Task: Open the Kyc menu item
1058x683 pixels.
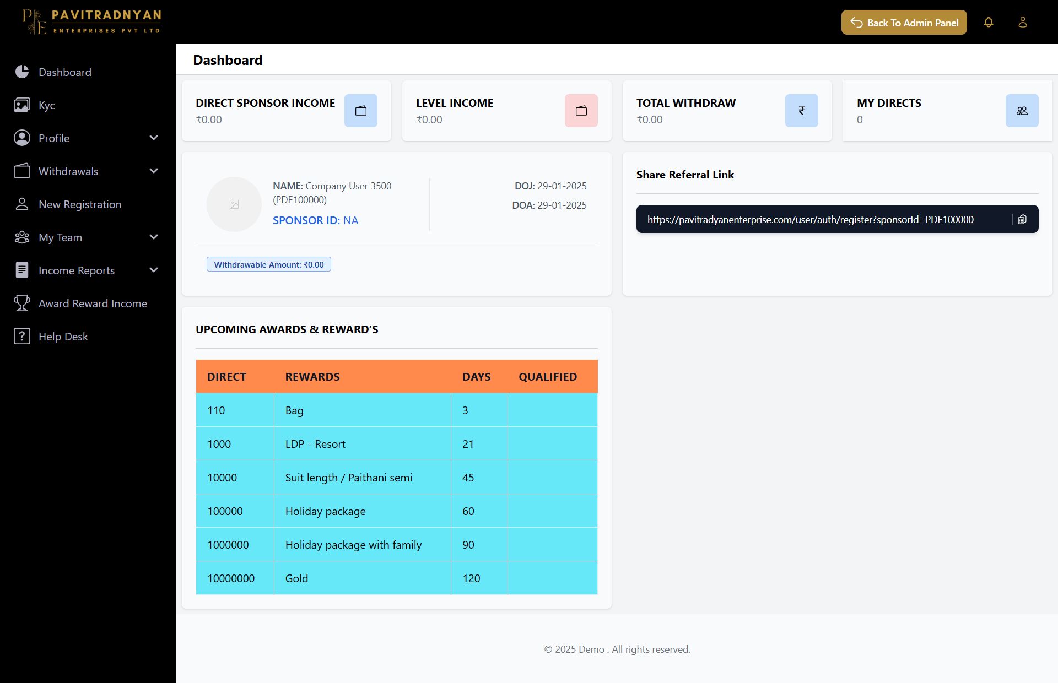Action: point(46,105)
